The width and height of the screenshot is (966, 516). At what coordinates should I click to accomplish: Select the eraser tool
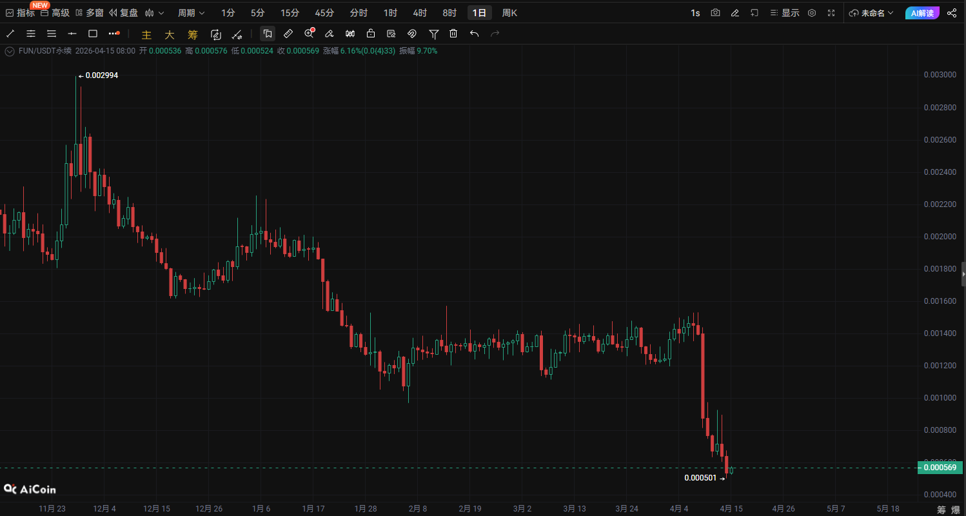click(x=330, y=34)
